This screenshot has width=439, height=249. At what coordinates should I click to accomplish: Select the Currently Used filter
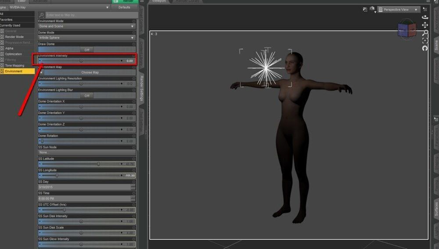pyautogui.click(x=18, y=25)
